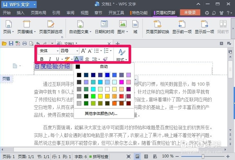Center align text in mini toolbar
The image size is (235, 160).
87,59
